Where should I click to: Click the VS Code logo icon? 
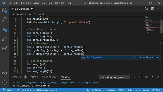coord(3,3)
